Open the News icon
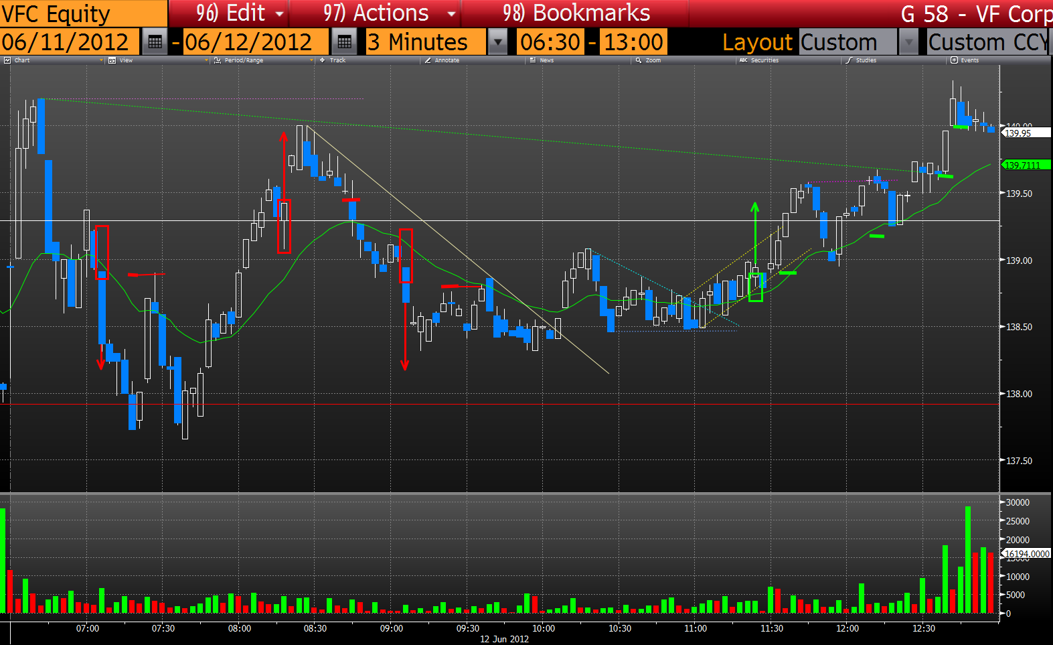The height and width of the screenshot is (645, 1053). click(x=533, y=60)
